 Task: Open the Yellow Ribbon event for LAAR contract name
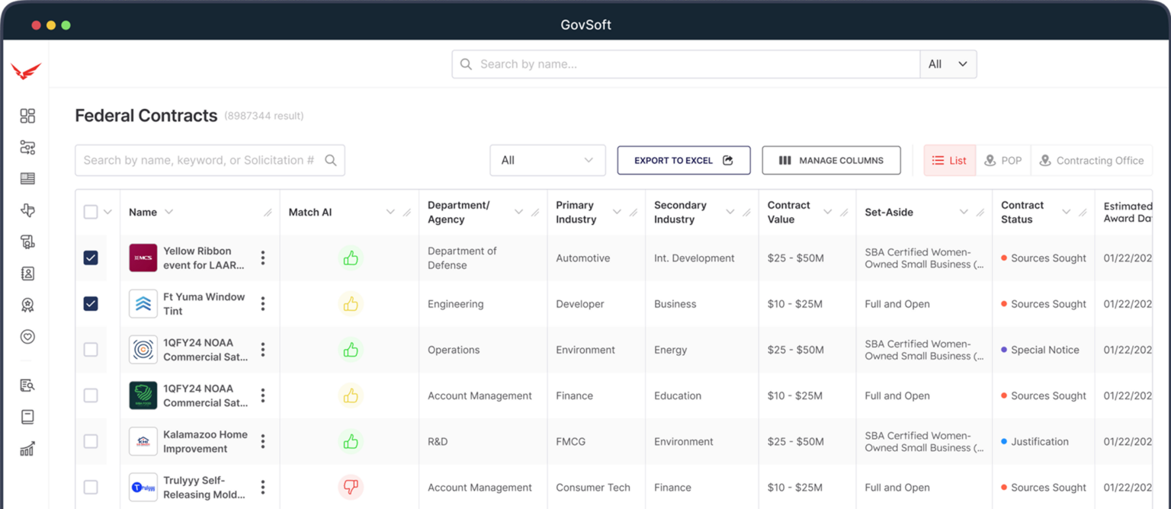[204, 258]
